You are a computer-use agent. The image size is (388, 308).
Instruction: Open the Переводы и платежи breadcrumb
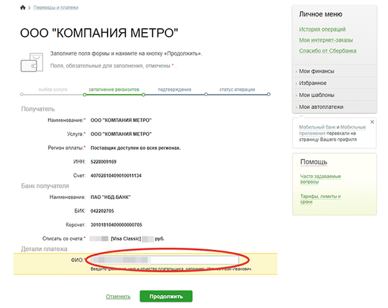[56, 7]
